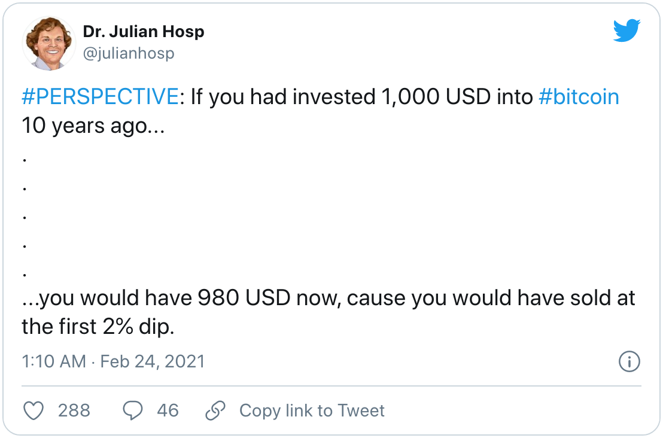Click the 288 likes count

(x=74, y=410)
